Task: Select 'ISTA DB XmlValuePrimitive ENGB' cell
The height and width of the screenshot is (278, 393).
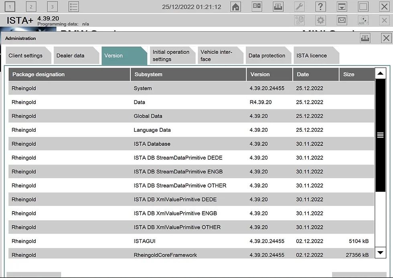Action: click(175, 214)
